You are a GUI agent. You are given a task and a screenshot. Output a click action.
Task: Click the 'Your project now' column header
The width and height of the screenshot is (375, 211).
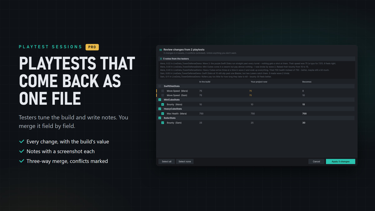point(259,82)
